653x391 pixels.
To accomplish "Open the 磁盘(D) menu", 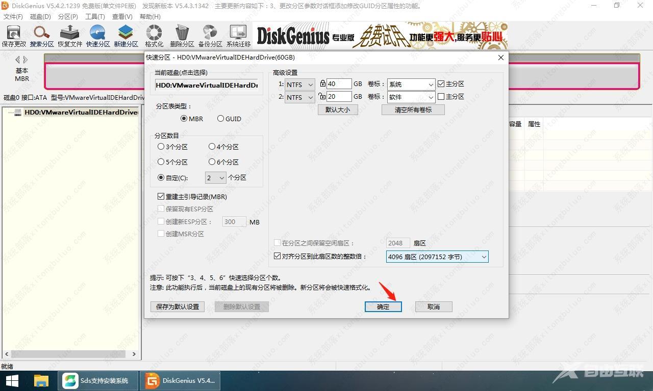I will [x=40, y=16].
